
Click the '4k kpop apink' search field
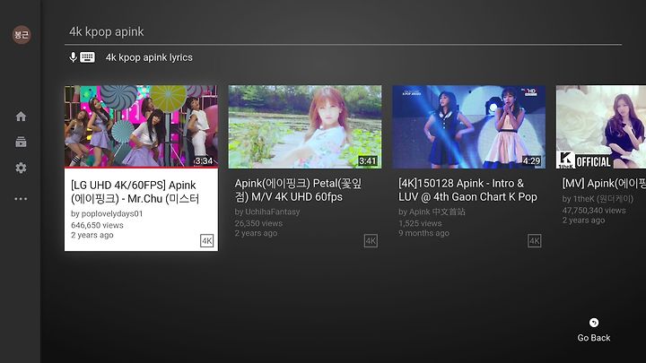[x=343, y=32]
